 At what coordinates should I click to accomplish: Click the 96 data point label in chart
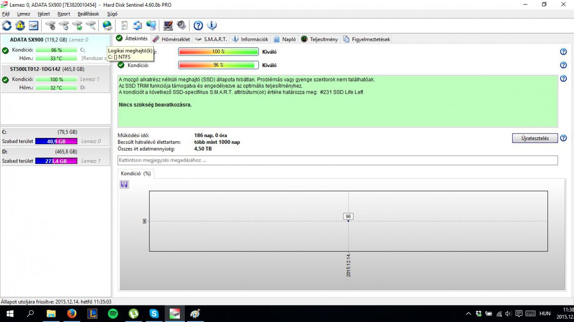pyautogui.click(x=348, y=216)
